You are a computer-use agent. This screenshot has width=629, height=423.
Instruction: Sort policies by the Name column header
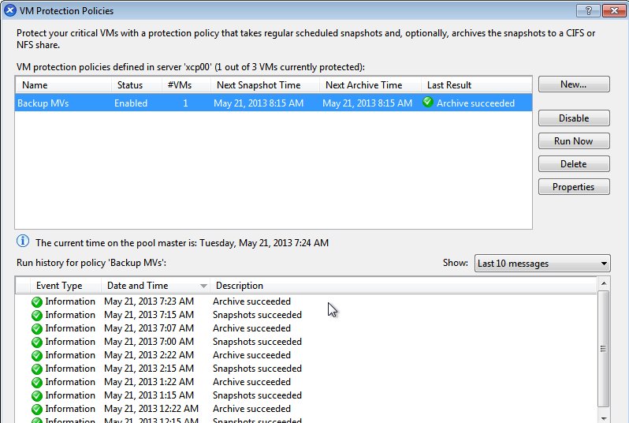63,85
